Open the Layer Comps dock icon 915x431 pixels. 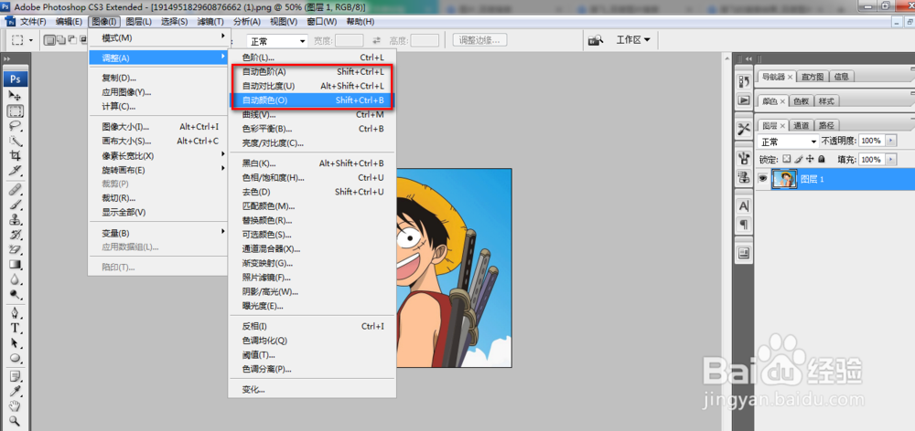click(x=744, y=253)
